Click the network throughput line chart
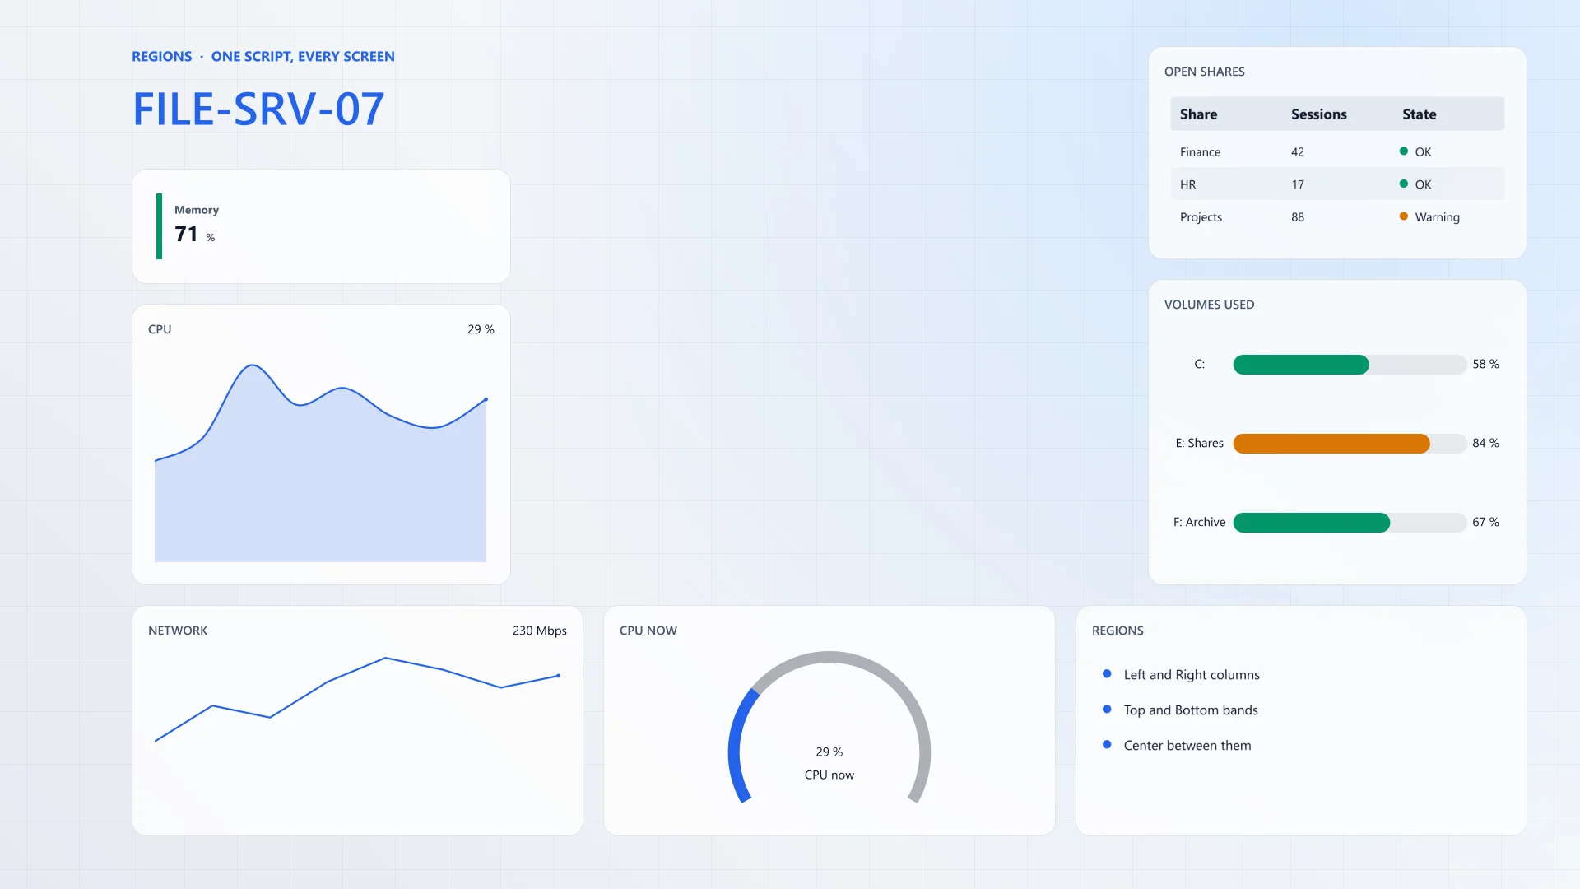The width and height of the screenshot is (1580, 889). click(357, 700)
